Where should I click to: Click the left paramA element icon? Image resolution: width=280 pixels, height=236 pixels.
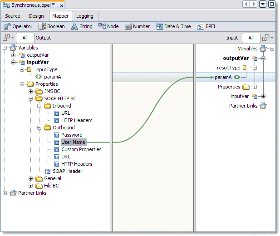pos(39,77)
